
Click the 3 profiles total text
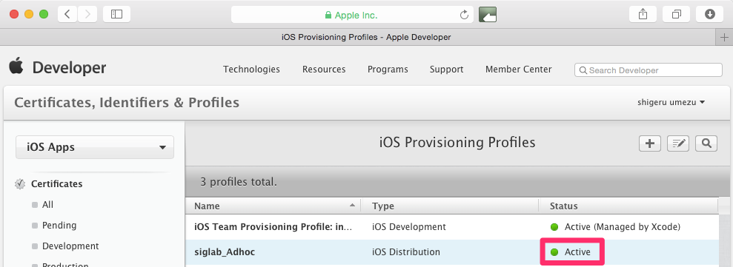[239, 182]
